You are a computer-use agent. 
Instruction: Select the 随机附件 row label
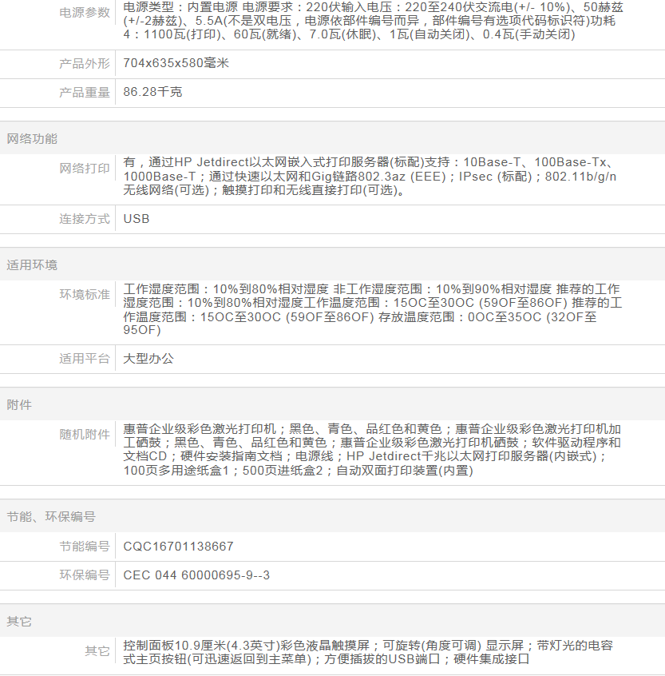(85, 435)
